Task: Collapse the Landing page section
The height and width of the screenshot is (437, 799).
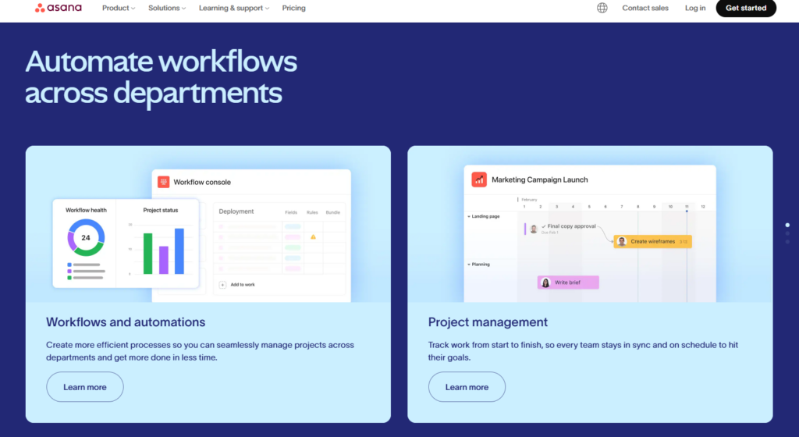Action: 469,216
